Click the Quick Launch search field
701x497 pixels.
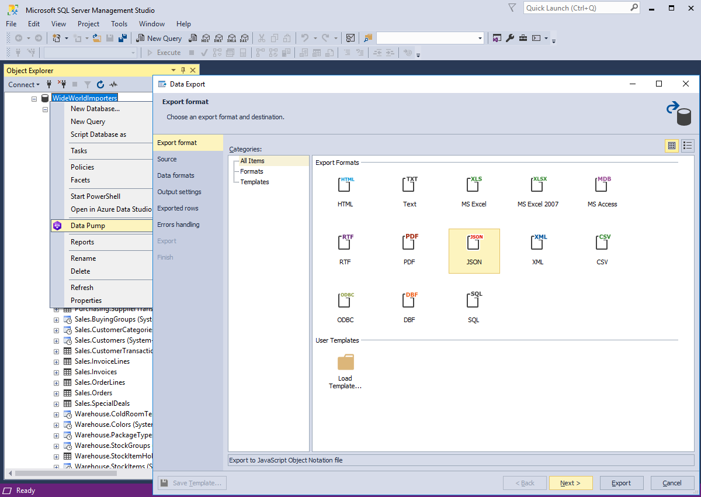coord(575,8)
